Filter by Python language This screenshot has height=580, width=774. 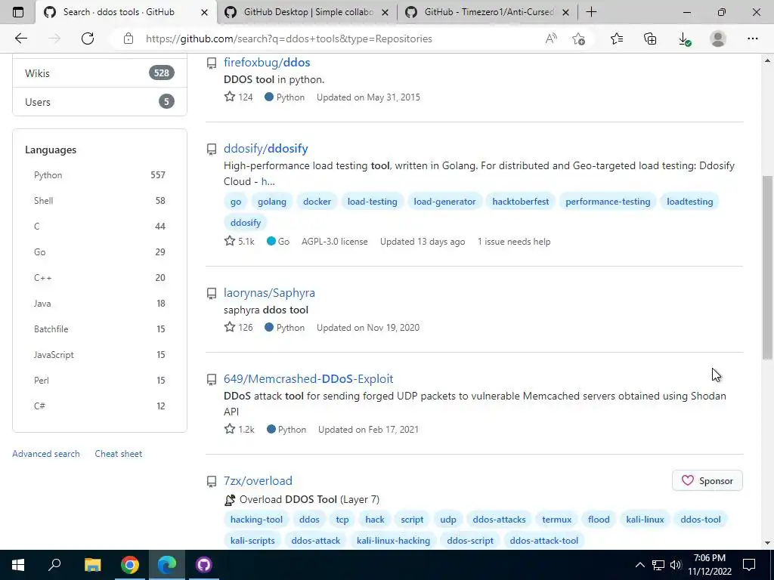click(99, 175)
